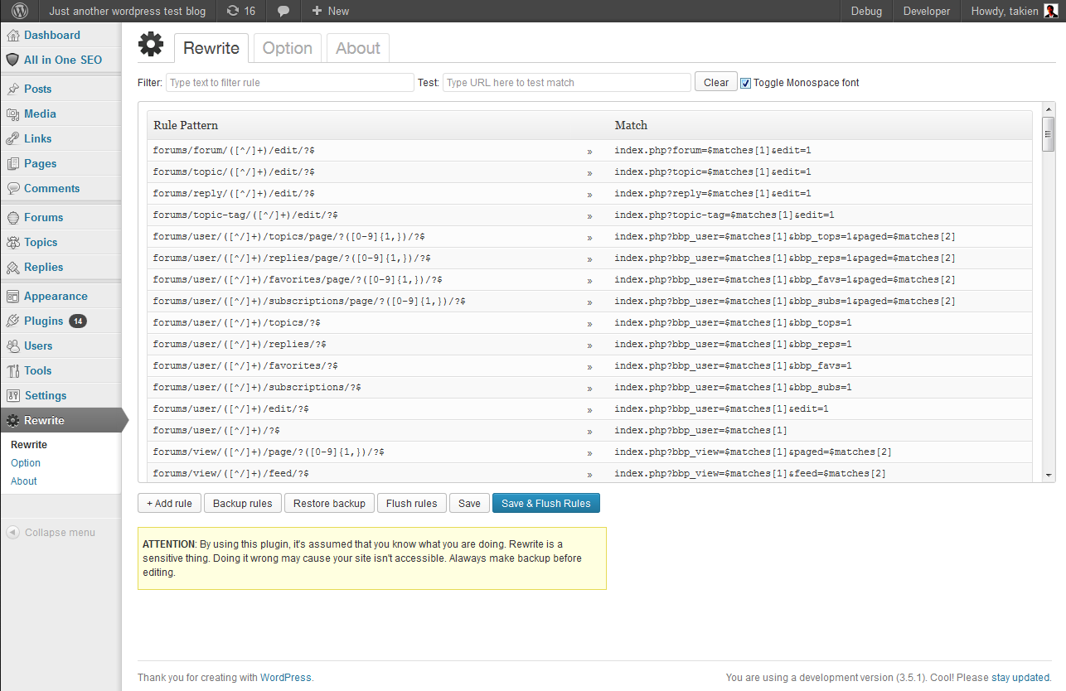Toggle Monospace font checkbox
1066x691 pixels.
coord(745,83)
